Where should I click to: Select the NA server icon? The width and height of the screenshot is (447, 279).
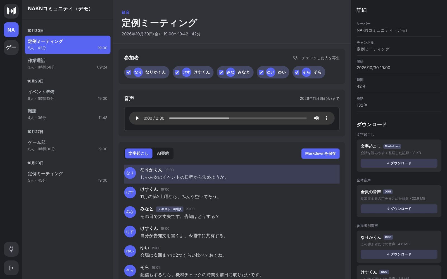tap(11, 30)
